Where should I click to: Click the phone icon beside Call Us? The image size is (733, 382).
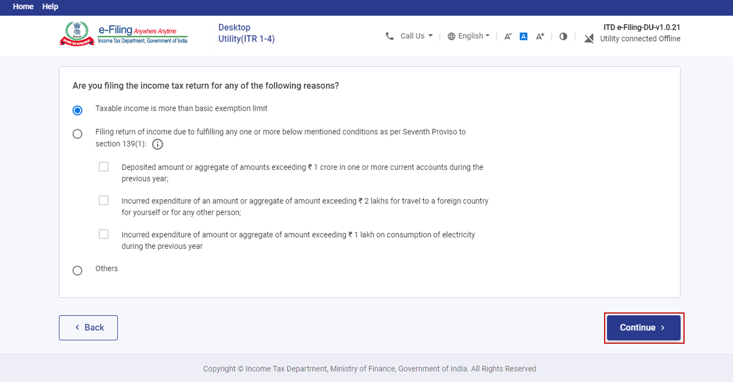click(390, 36)
